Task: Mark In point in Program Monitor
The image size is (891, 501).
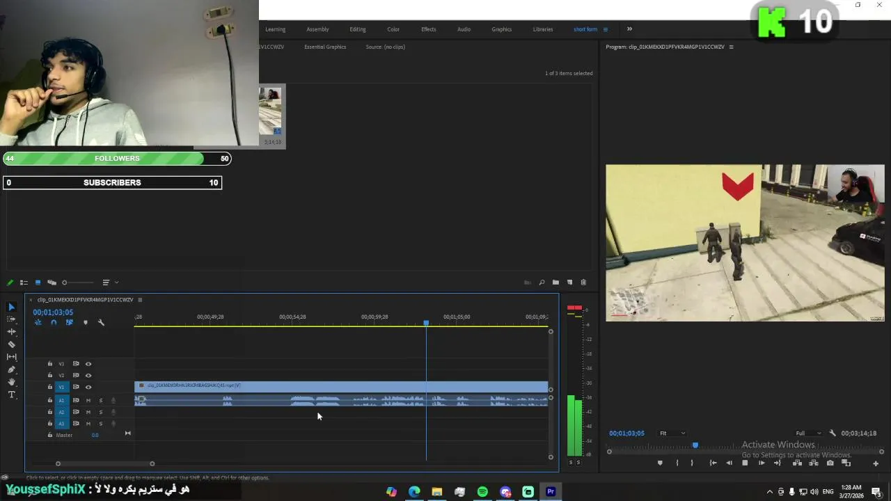Action: pos(677,463)
